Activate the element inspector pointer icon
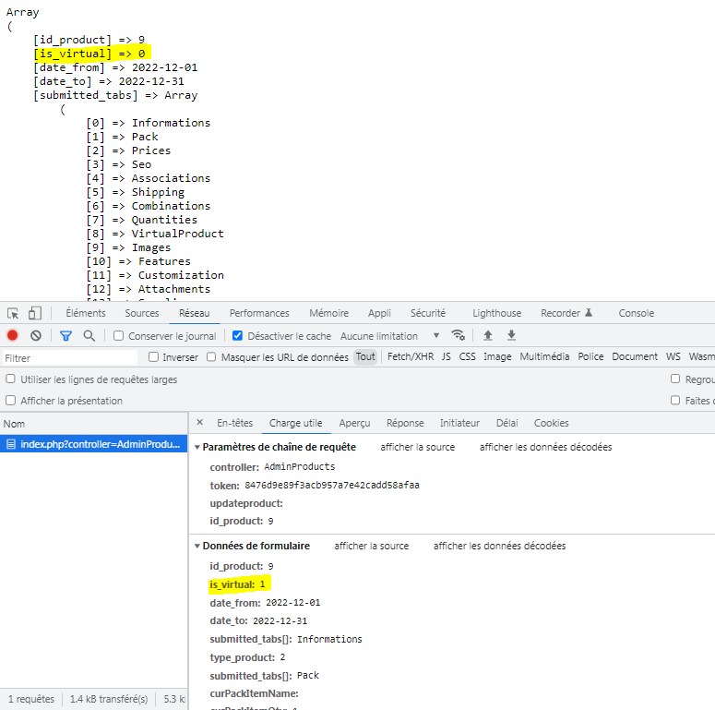Screen dimensions: 715x710 [13, 314]
